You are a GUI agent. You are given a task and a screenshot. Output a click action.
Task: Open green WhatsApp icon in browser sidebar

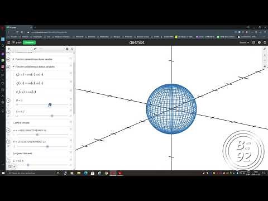(3, 60)
